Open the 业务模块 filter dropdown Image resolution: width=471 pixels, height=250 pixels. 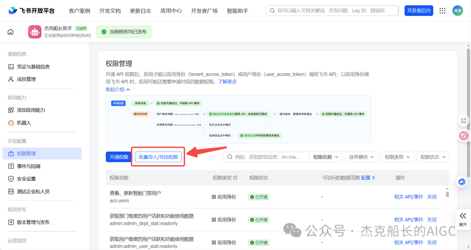[362, 157]
